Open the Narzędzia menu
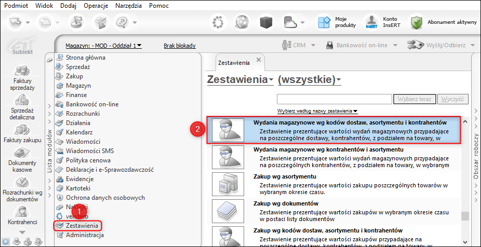Viewport: 481px width, 247px height. tap(128, 6)
